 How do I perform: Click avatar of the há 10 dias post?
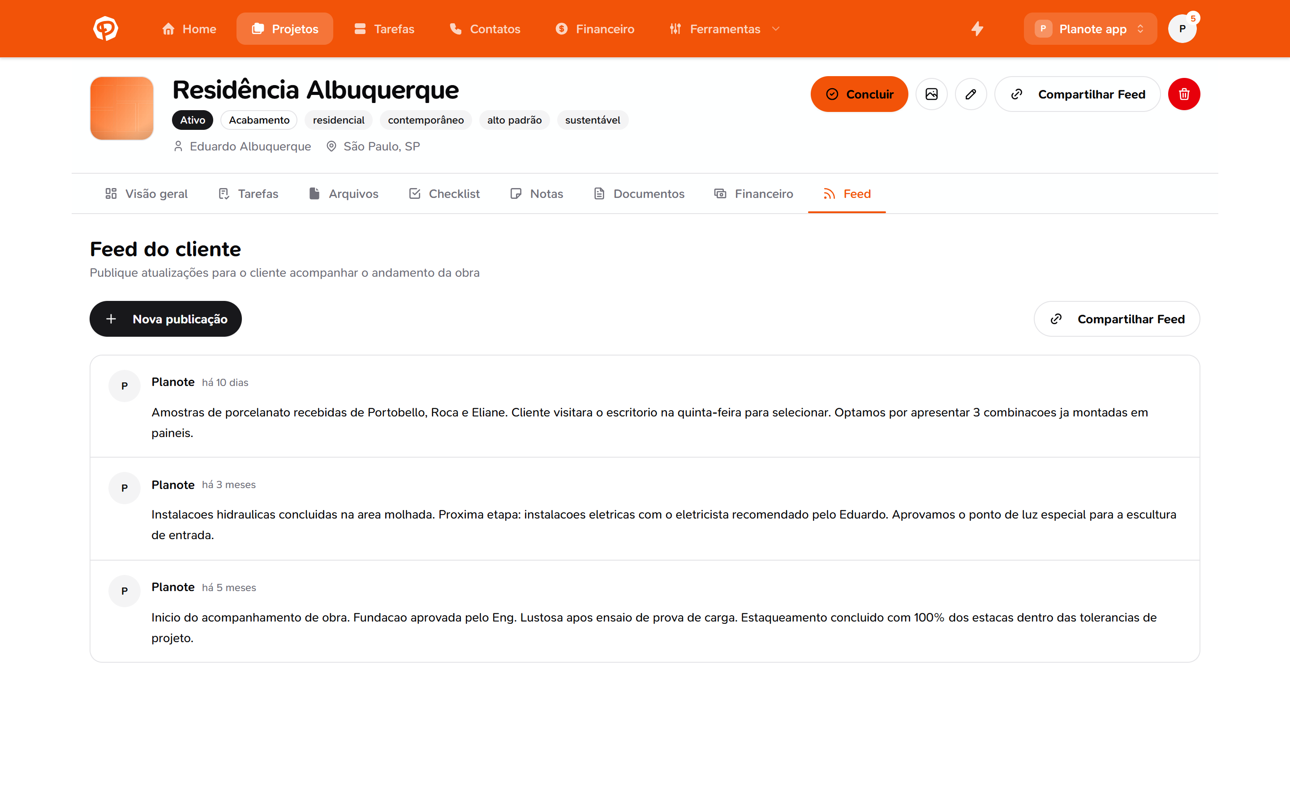(124, 386)
